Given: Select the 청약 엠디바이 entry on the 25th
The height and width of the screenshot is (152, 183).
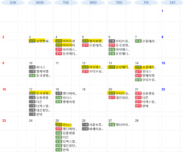Looking at the screenshot, I should (x=66, y=129).
